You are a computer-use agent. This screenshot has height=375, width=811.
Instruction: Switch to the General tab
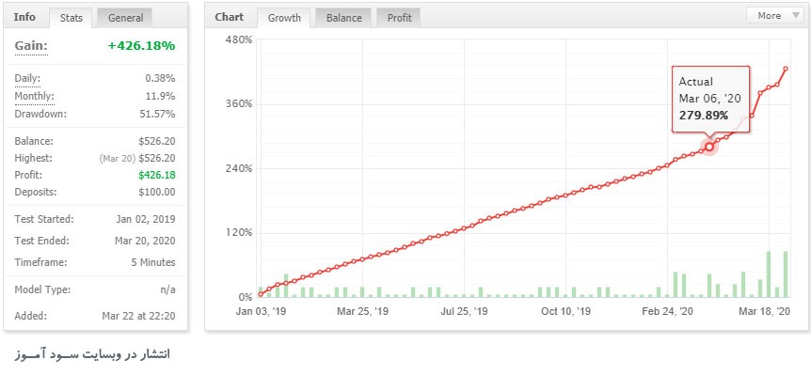[125, 18]
